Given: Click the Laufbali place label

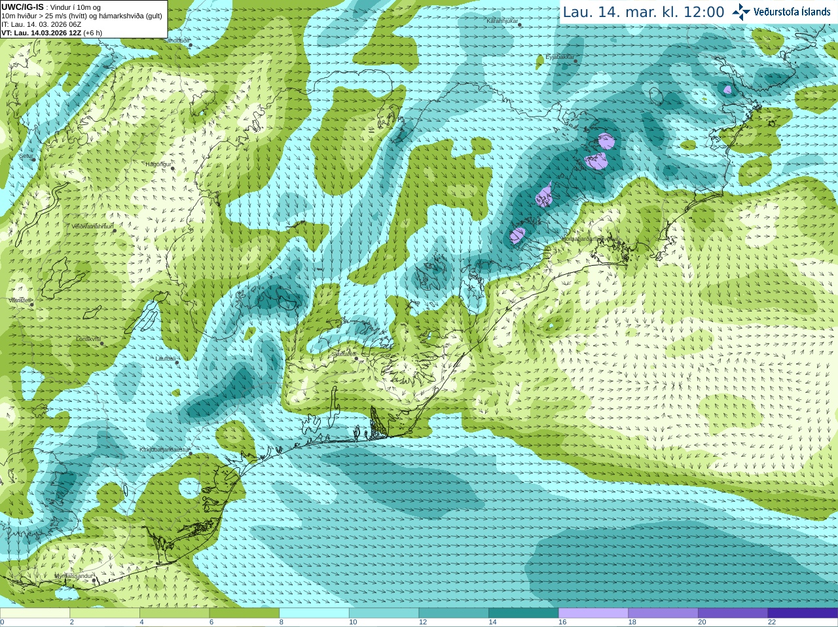Looking at the screenshot, I should pyautogui.click(x=165, y=359).
